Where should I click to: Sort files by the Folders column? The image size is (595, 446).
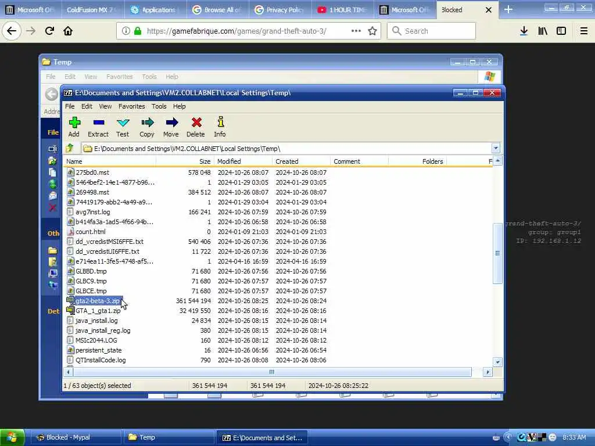[x=417, y=161]
